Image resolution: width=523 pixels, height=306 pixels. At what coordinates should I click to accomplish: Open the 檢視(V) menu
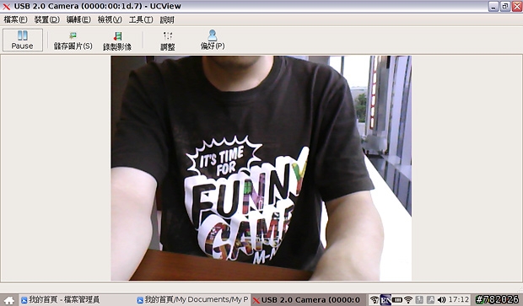[x=110, y=19]
